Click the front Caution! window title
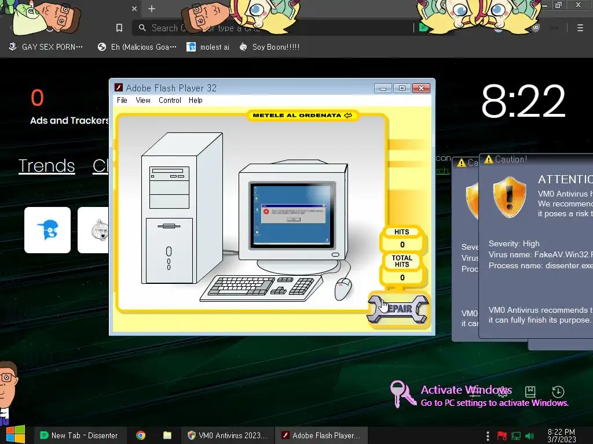The width and height of the screenshot is (593, 444). (511, 160)
